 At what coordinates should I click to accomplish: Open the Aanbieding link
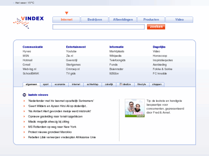click(160, 65)
